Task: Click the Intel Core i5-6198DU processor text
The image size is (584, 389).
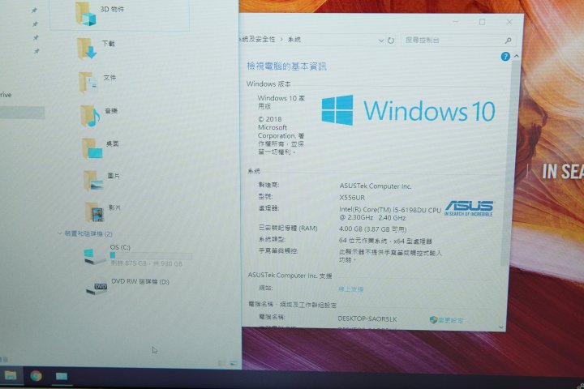Action: click(390, 214)
